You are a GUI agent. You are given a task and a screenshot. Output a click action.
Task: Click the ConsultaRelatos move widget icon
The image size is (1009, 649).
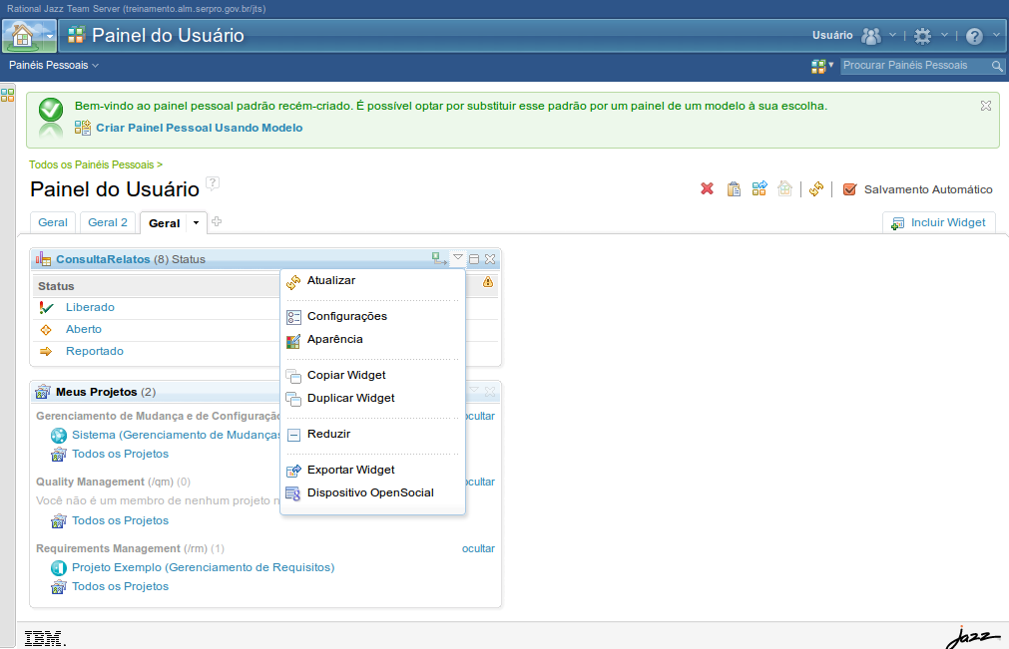439,259
